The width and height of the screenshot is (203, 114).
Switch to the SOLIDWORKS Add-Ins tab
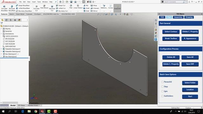[x=51, y=14]
